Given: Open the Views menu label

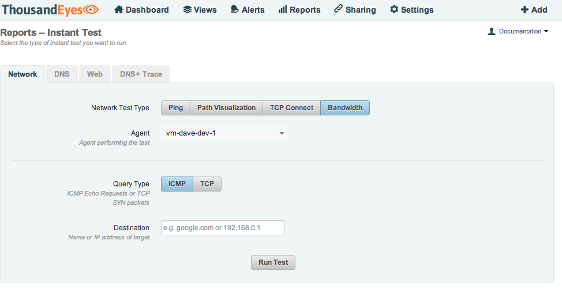Looking at the screenshot, I should pyautogui.click(x=205, y=10).
